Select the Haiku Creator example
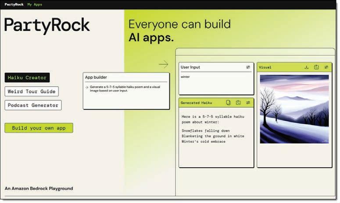 tap(27, 77)
